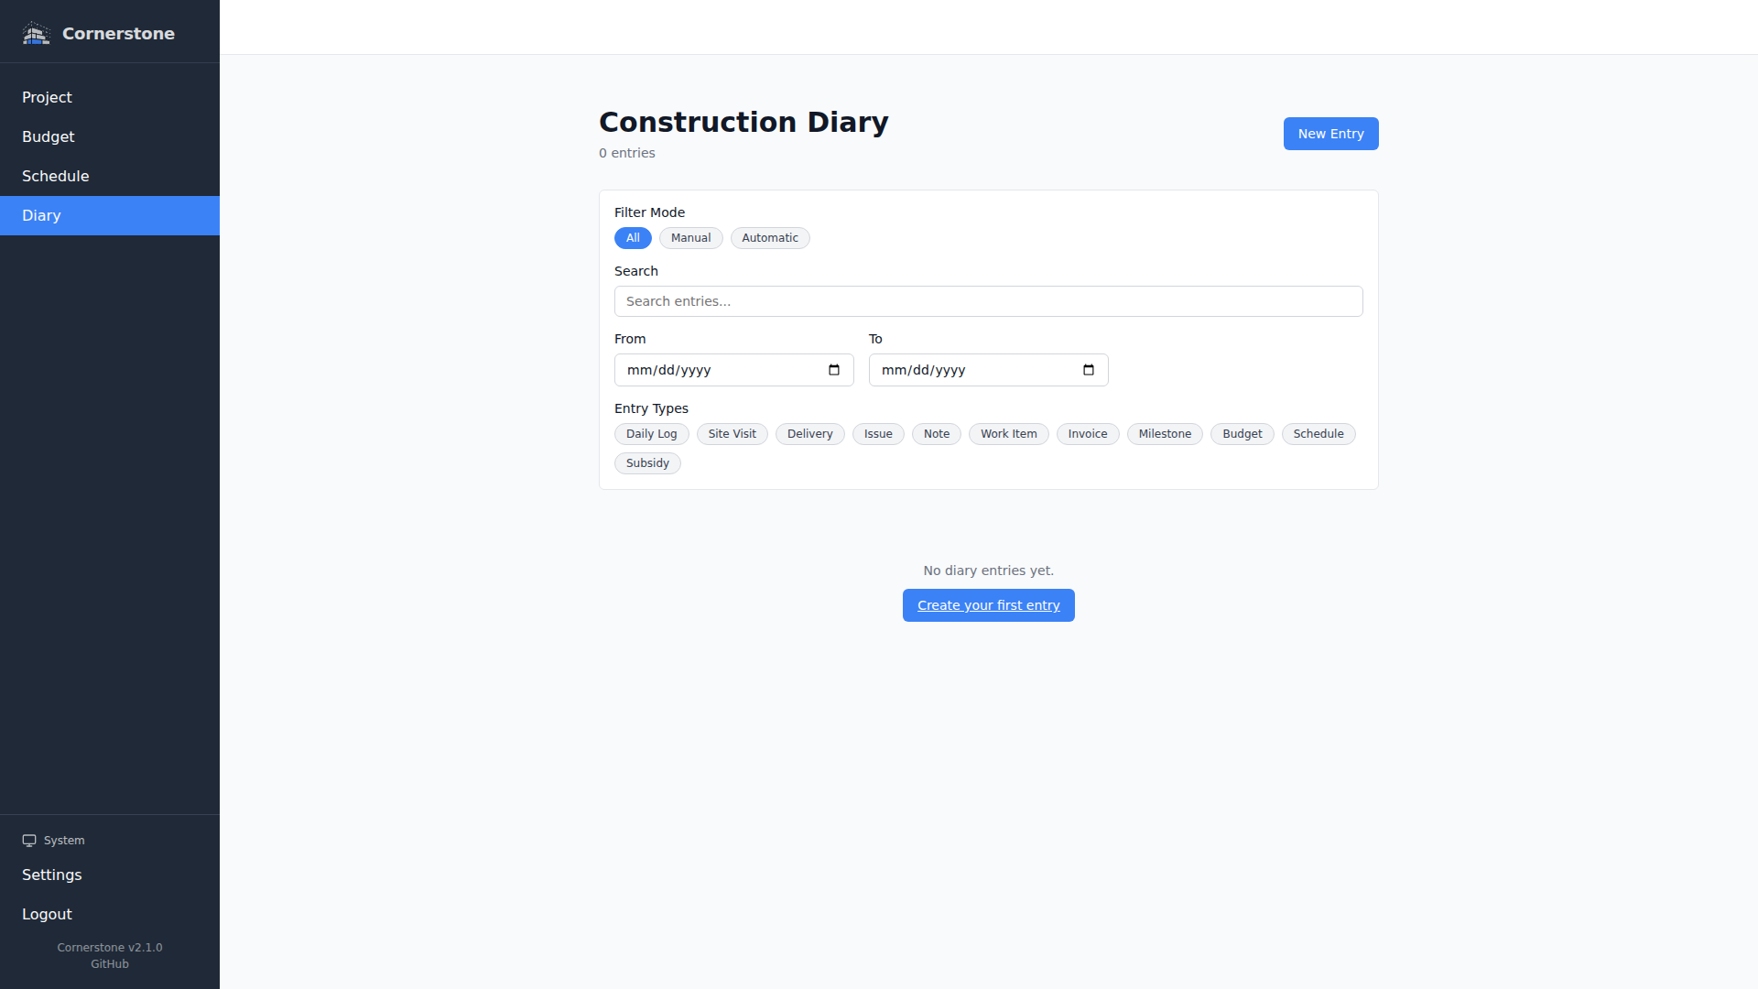The height and width of the screenshot is (989, 1758).
Task: Click Create your first entry link
Action: pyautogui.click(x=988, y=605)
